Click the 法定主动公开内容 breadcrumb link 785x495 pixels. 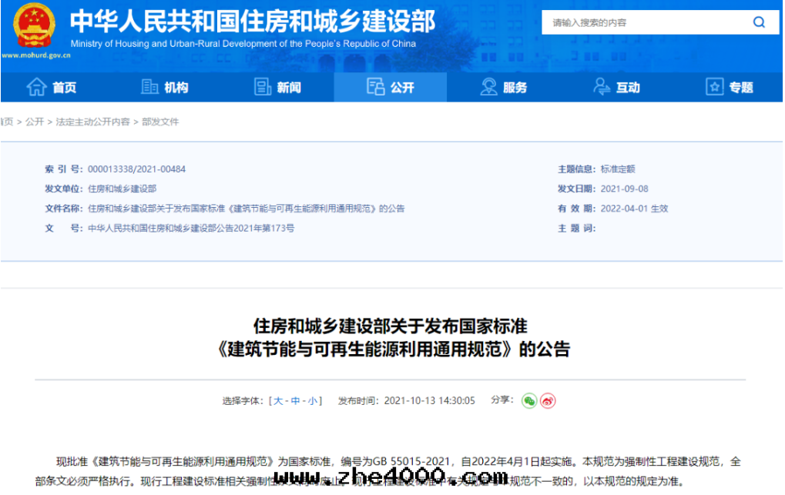click(92, 122)
